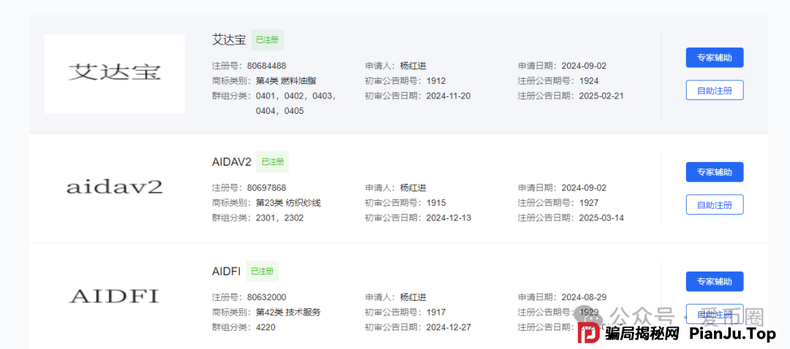Click 第42类 技术服务 category text
790x349 pixels.
click(x=288, y=312)
